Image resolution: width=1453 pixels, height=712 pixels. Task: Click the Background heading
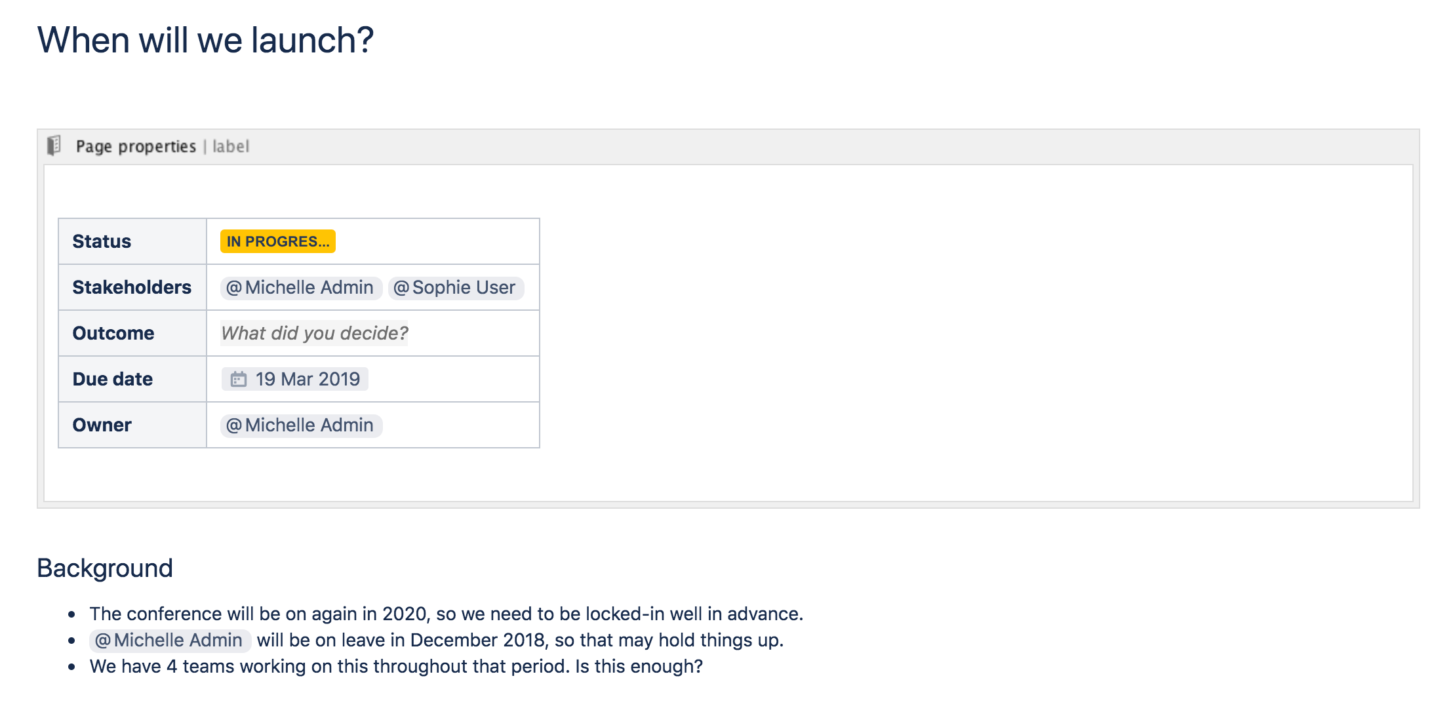(x=105, y=568)
